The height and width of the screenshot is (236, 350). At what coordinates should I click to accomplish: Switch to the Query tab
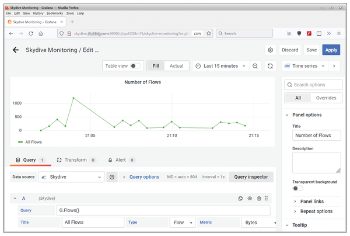(x=30, y=160)
